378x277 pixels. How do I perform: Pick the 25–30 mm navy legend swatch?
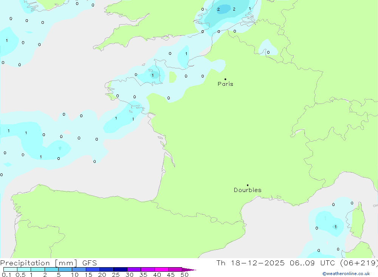coord(120,269)
